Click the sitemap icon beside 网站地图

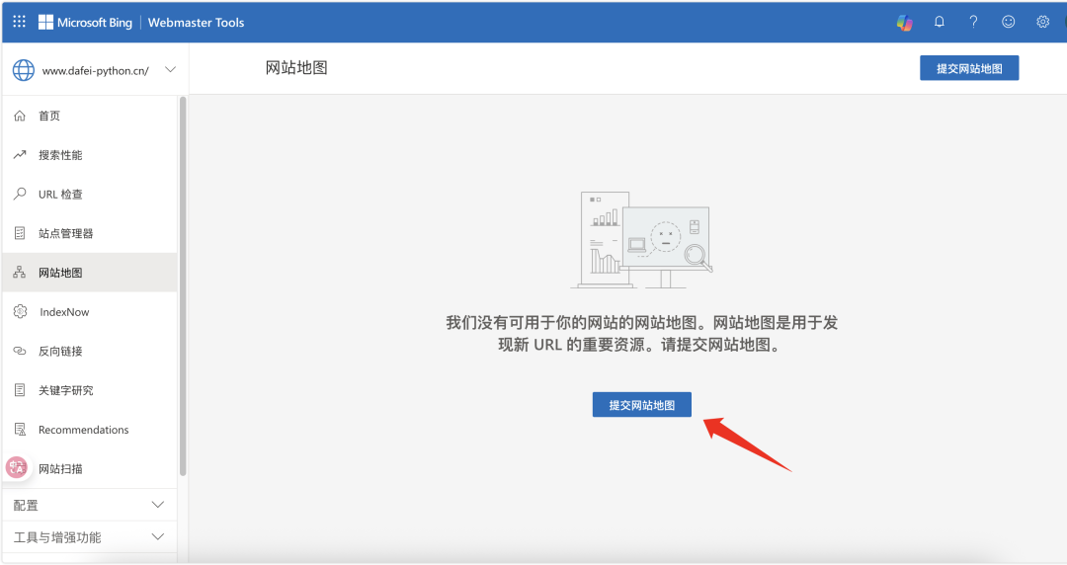coord(20,273)
